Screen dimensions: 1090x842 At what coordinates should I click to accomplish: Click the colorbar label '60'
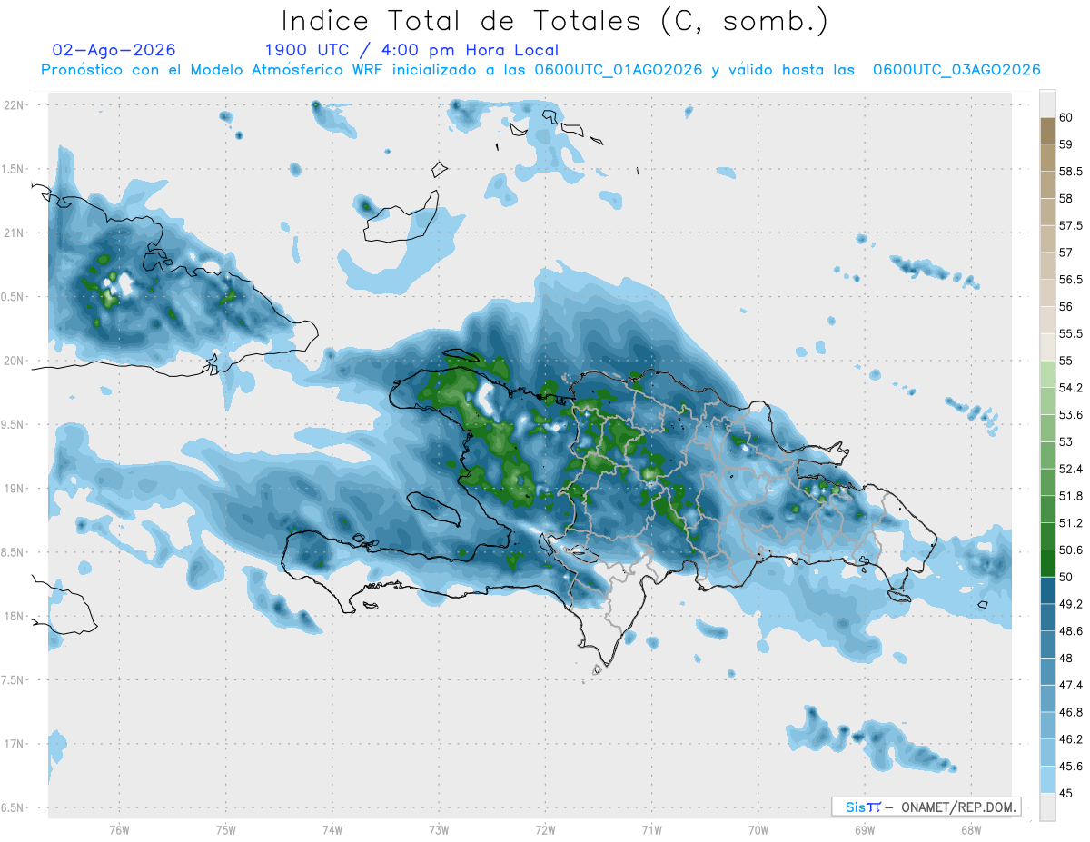click(x=1066, y=117)
